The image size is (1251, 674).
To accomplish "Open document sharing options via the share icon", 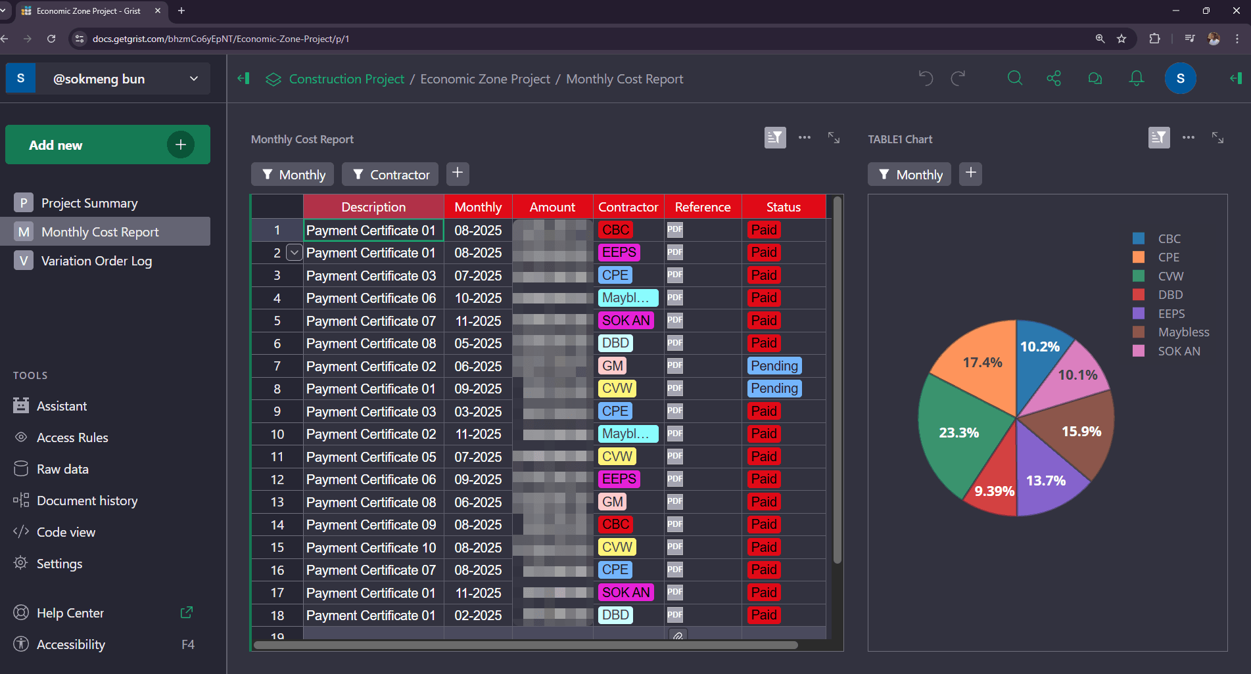I will pos(1054,78).
